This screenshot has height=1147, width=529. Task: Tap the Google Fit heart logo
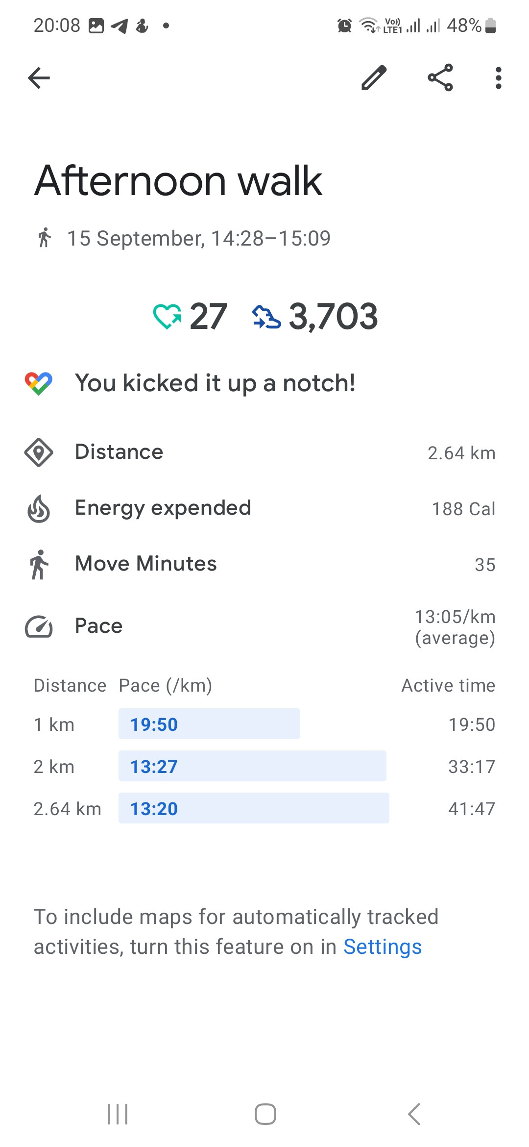(39, 383)
